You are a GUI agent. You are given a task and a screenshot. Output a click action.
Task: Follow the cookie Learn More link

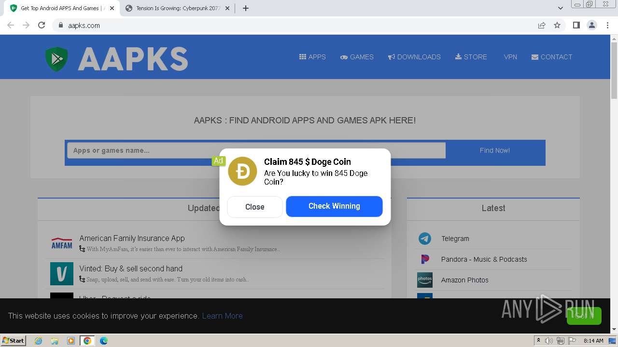[x=222, y=316]
